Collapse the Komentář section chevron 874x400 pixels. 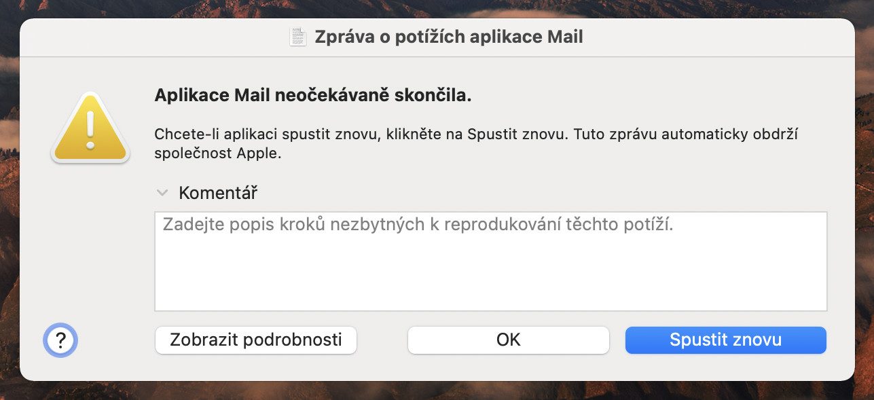(x=162, y=193)
